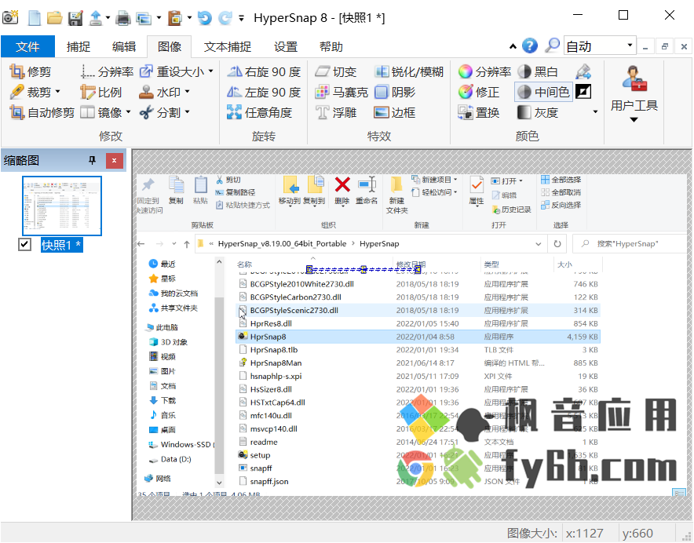Switch to the 编辑 ribbon tab
The image size is (694, 543).
(x=124, y=46)
